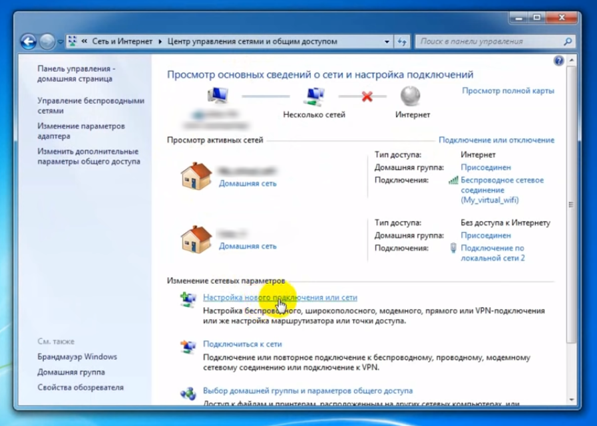Click 'Присоединен' link for no-Internet network
This screenshot has width=597, height=426.
(x=486, y=235)
